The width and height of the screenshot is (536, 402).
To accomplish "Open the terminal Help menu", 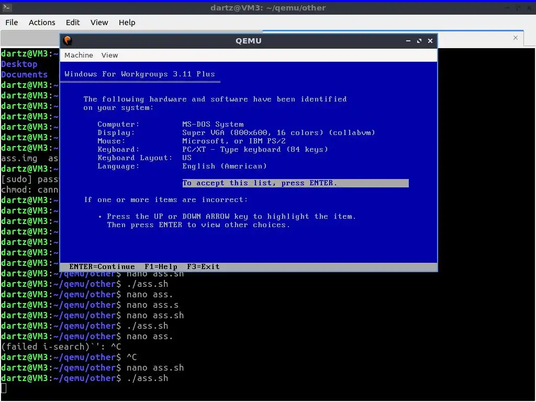I will (127, 23).
